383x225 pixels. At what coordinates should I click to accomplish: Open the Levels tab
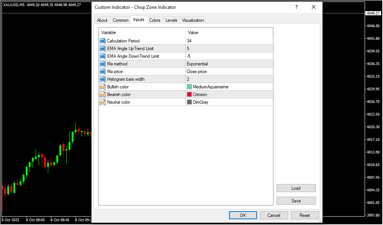[x=171, y=20]
